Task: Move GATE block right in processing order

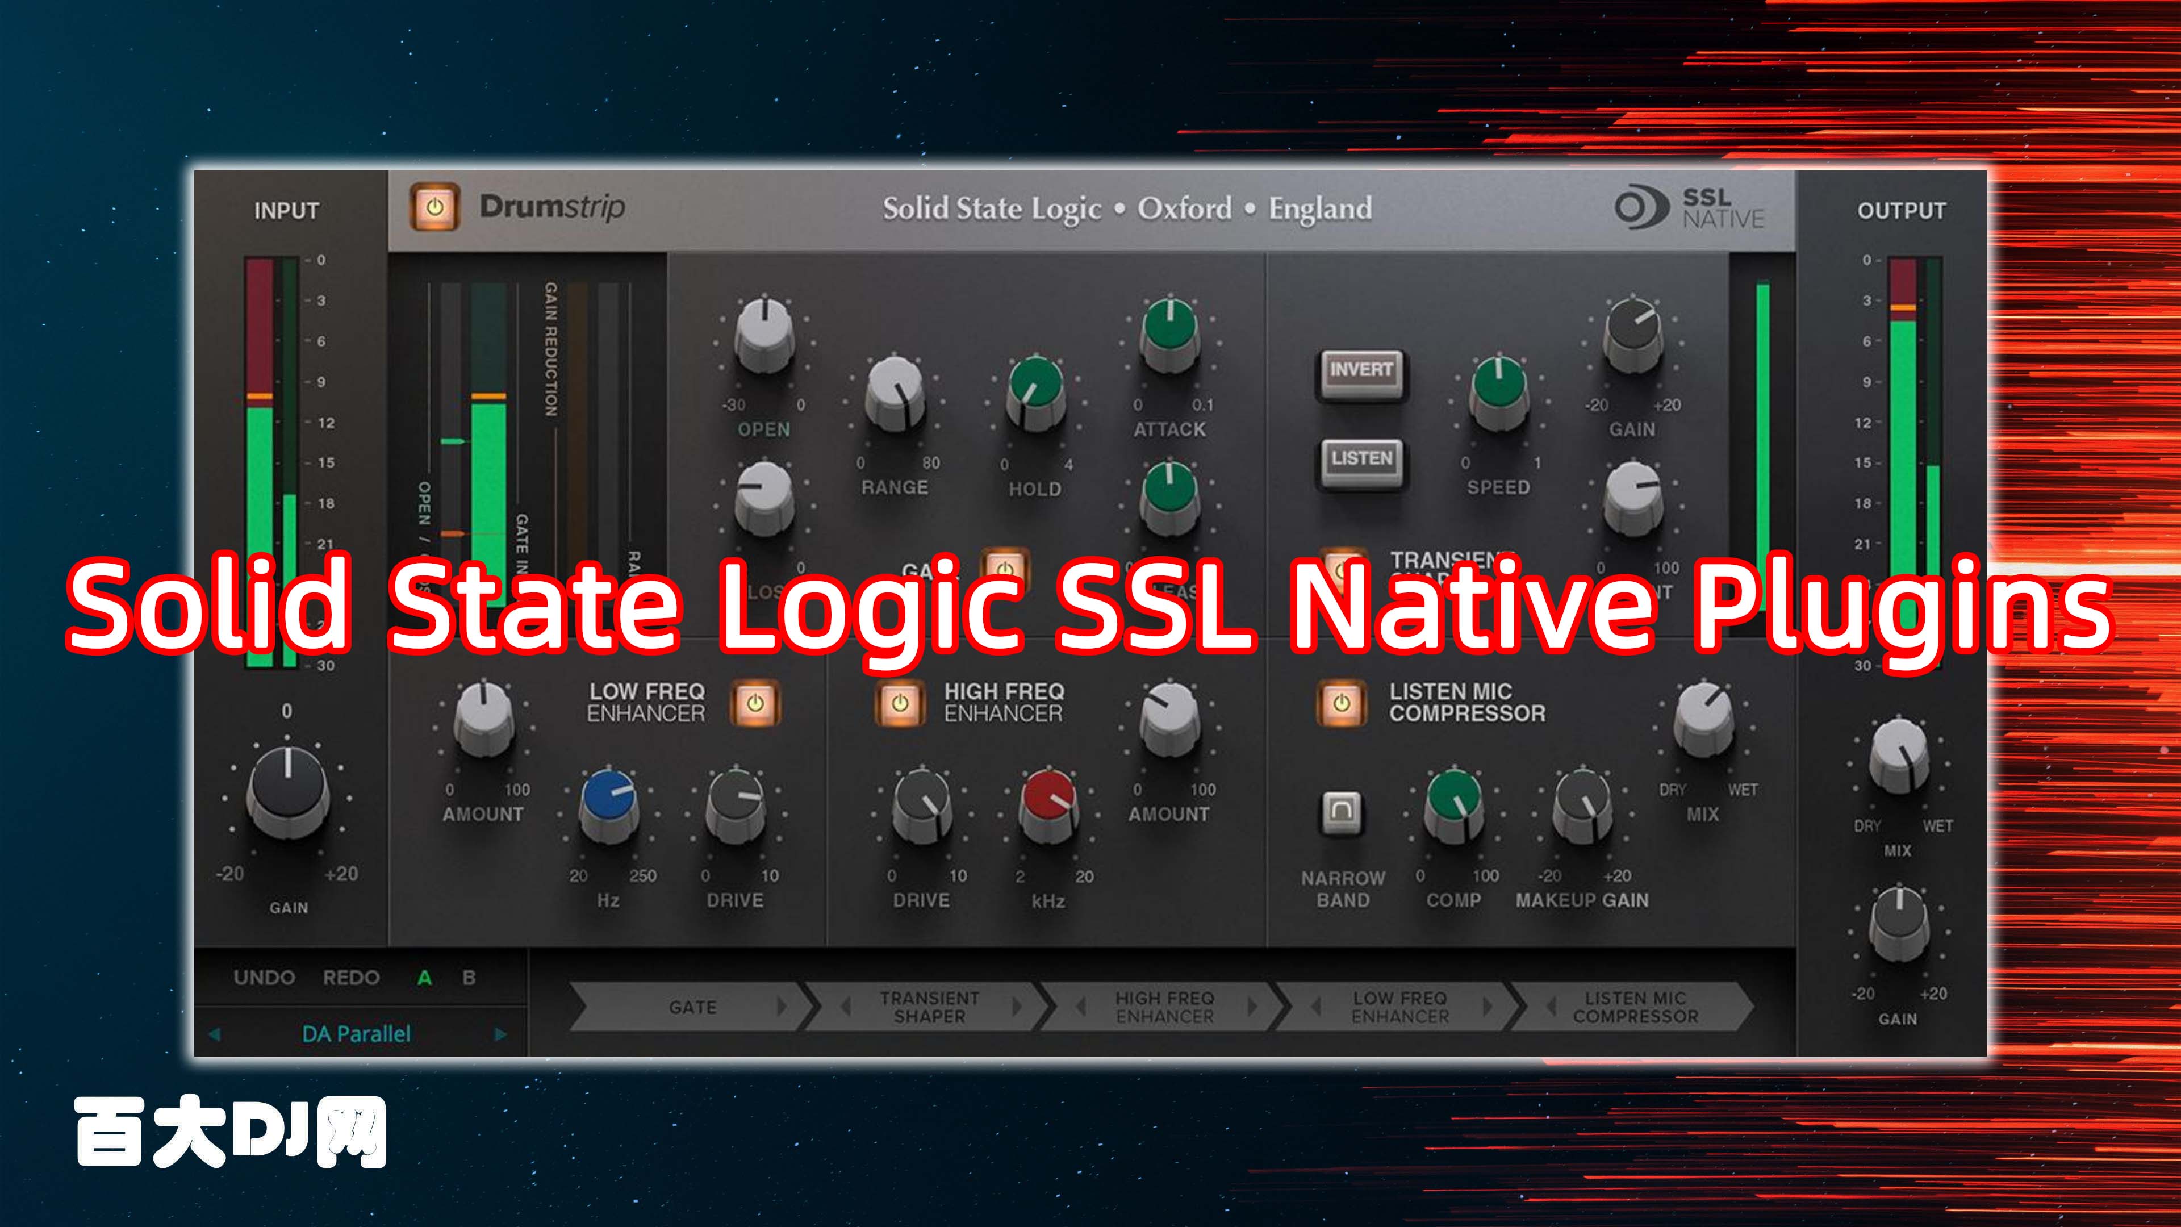Action: click(x=782, y=1007)
